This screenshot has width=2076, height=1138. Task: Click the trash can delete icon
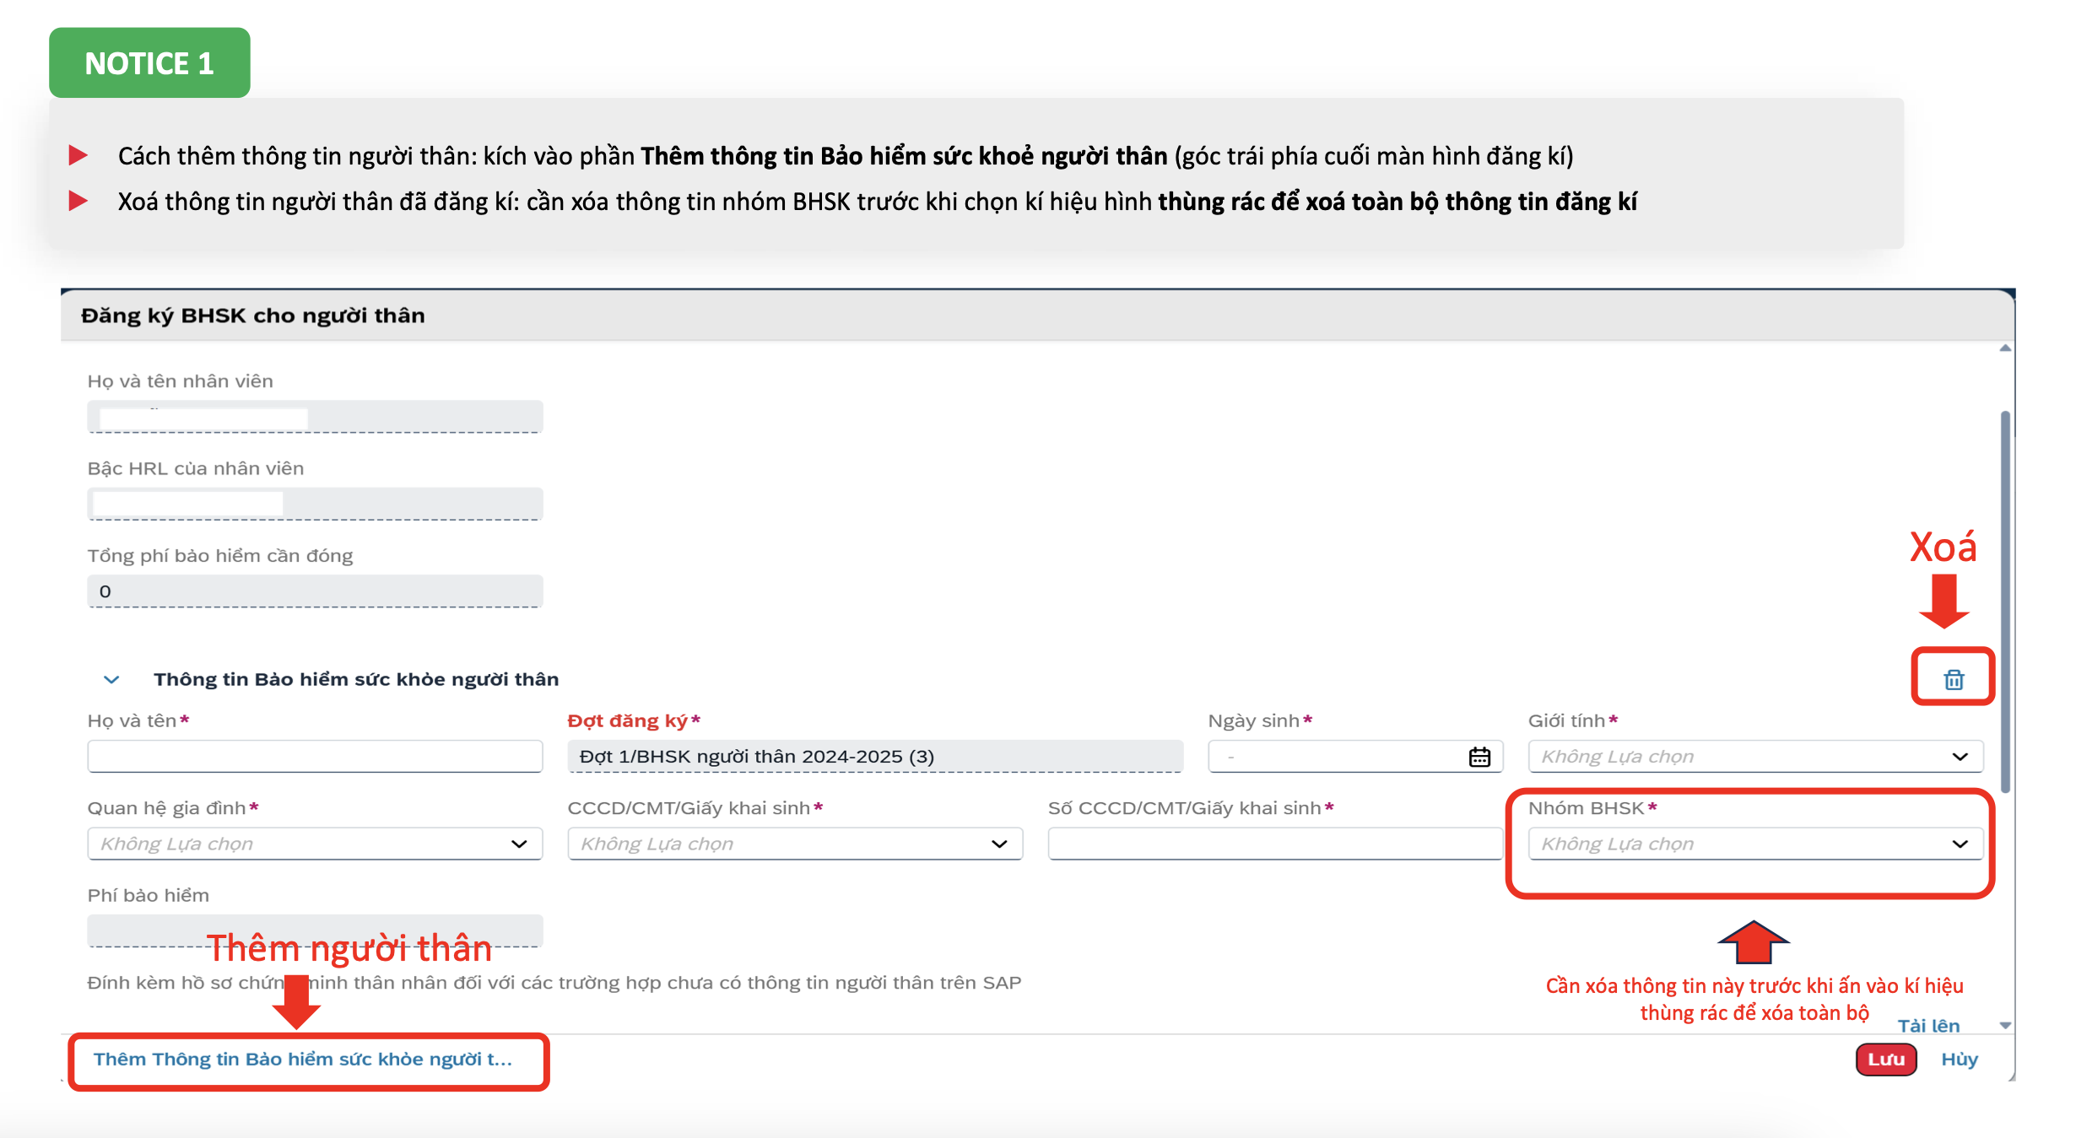tap(1954, 679)
